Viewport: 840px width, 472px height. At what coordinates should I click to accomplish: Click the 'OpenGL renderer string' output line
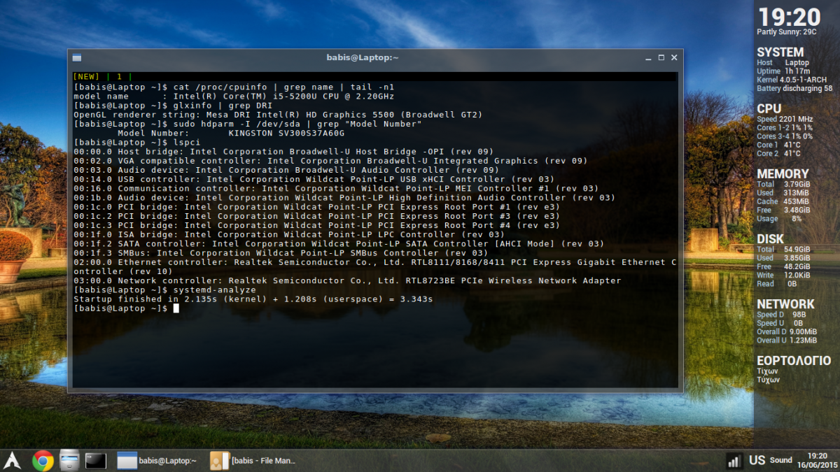tap(278, 114)
